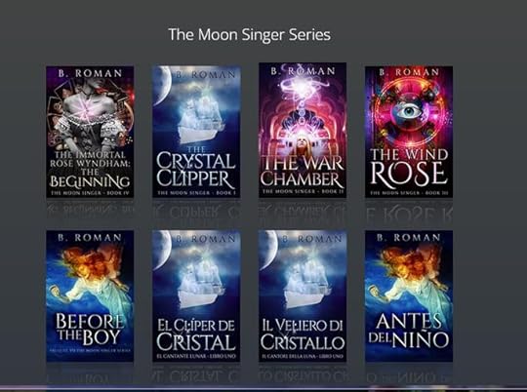This screenshot has height=392, width=527.
Task: Select El Clíper de Cristal Spanish edition
Action: (196, 295)
